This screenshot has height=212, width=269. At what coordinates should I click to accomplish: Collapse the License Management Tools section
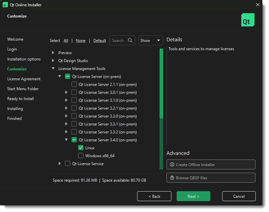(53, 68)
